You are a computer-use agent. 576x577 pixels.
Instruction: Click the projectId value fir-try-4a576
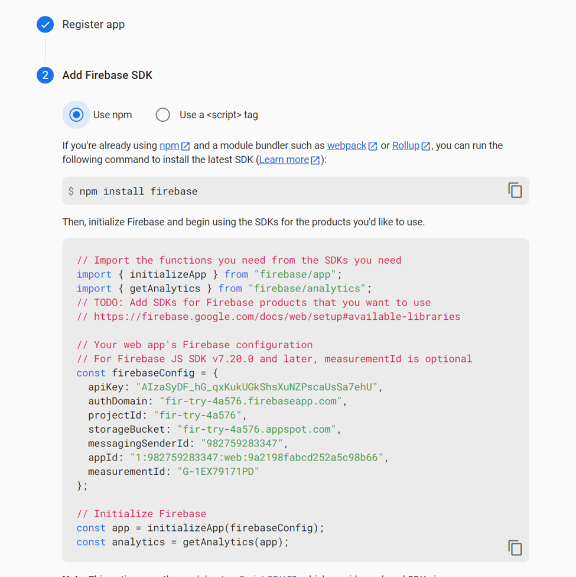(x=197, y=416)
